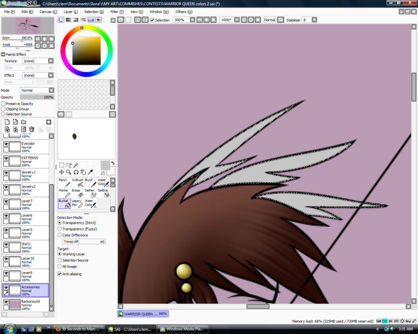Open Windows Media Player from the taskbar

(182, 329)
